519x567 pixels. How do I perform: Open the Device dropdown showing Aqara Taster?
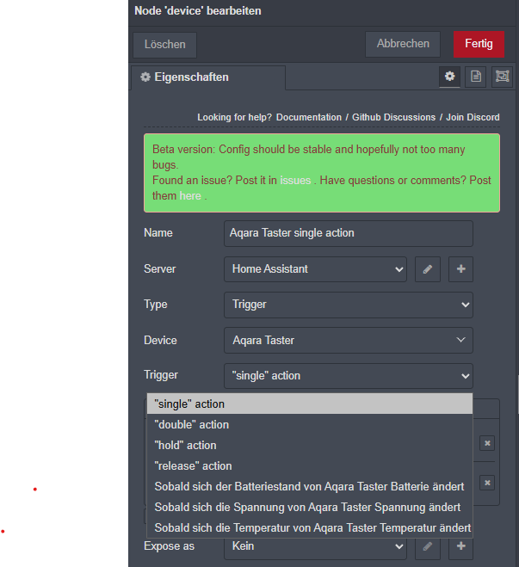[x=348, y=341]
